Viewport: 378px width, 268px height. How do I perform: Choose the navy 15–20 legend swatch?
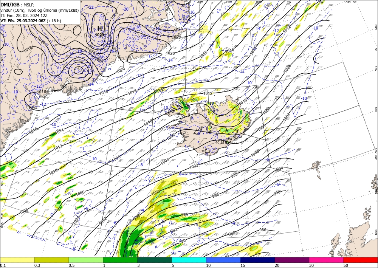click(x=258, y=260)
